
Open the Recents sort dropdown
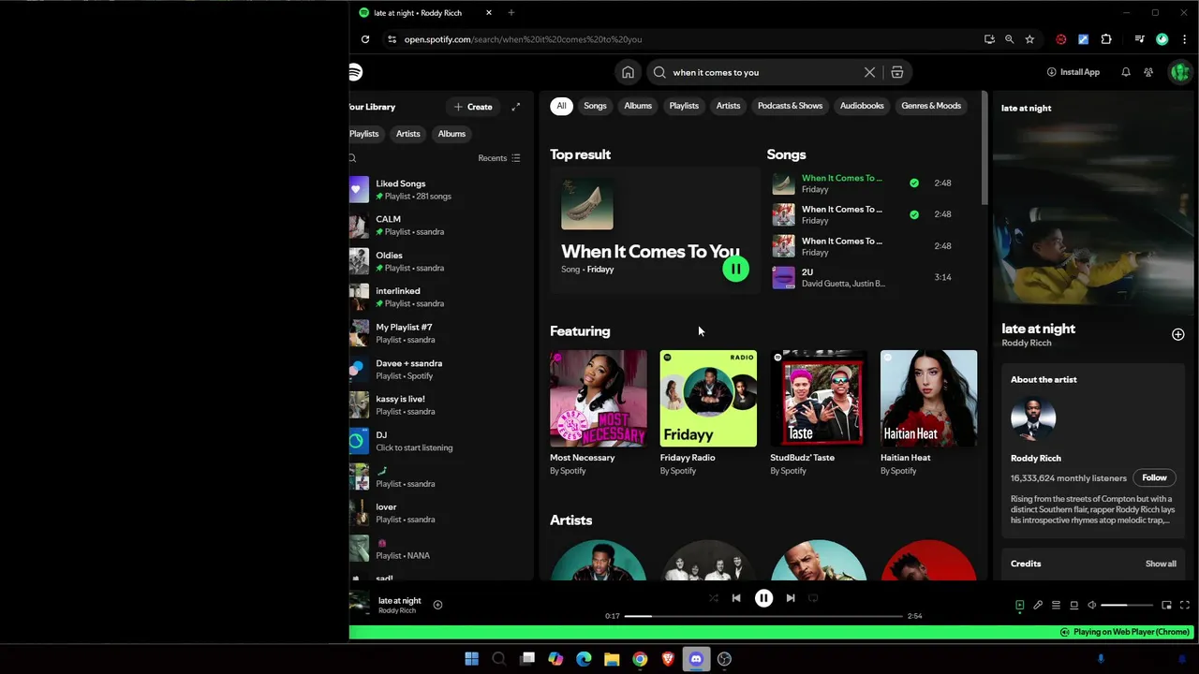[499, 158]
